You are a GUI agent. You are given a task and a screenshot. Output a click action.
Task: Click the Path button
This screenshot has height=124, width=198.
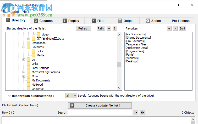pos(101,28)
